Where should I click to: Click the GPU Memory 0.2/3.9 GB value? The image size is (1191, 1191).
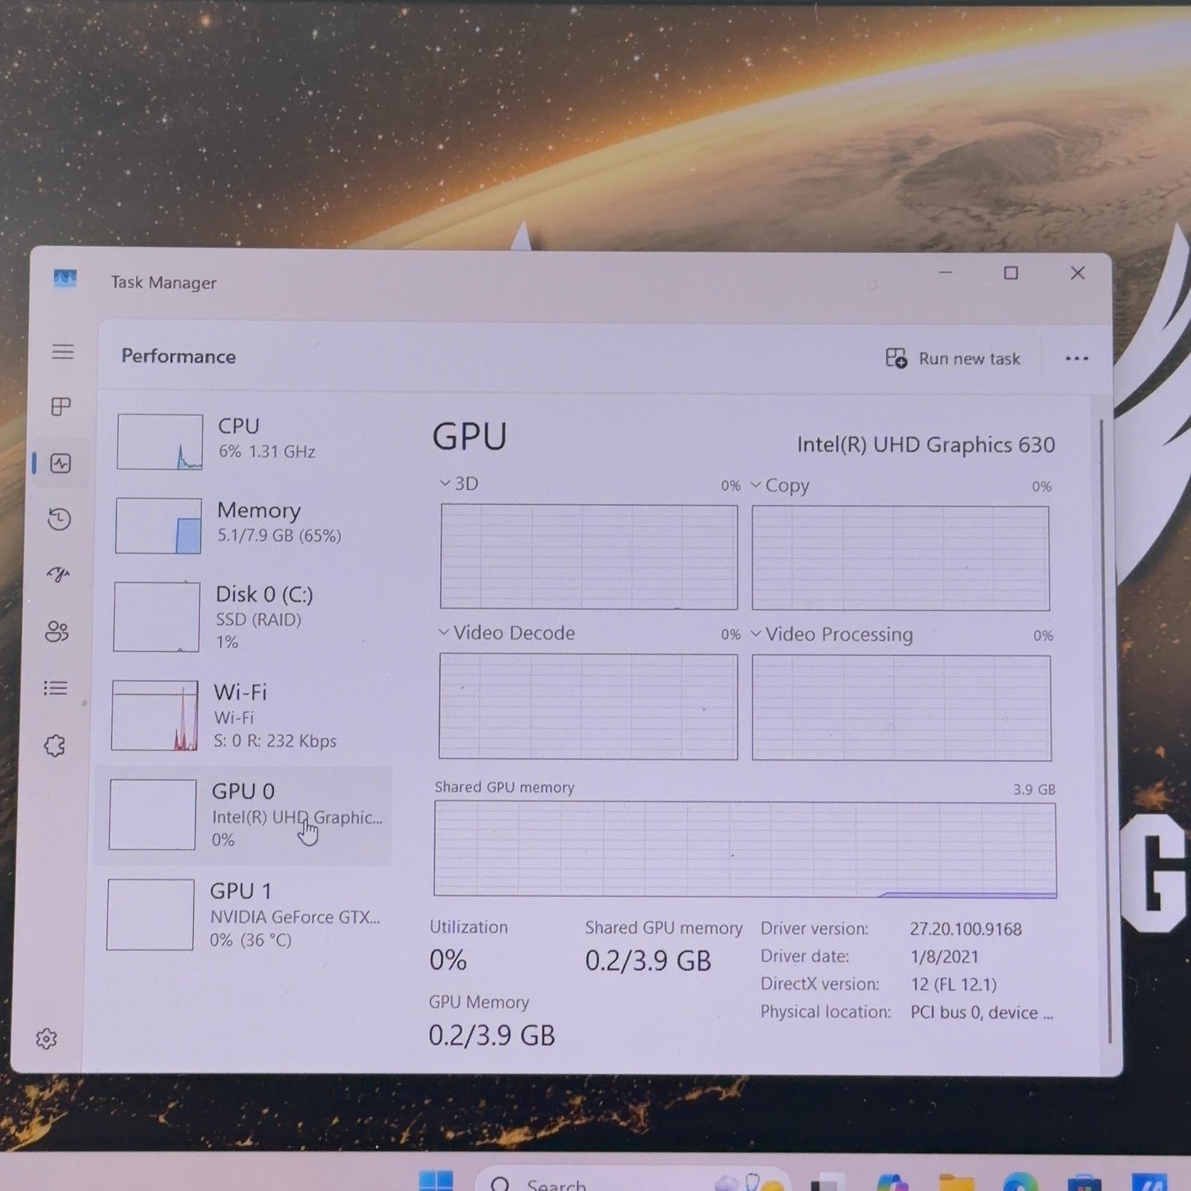tap(491, 1035)
